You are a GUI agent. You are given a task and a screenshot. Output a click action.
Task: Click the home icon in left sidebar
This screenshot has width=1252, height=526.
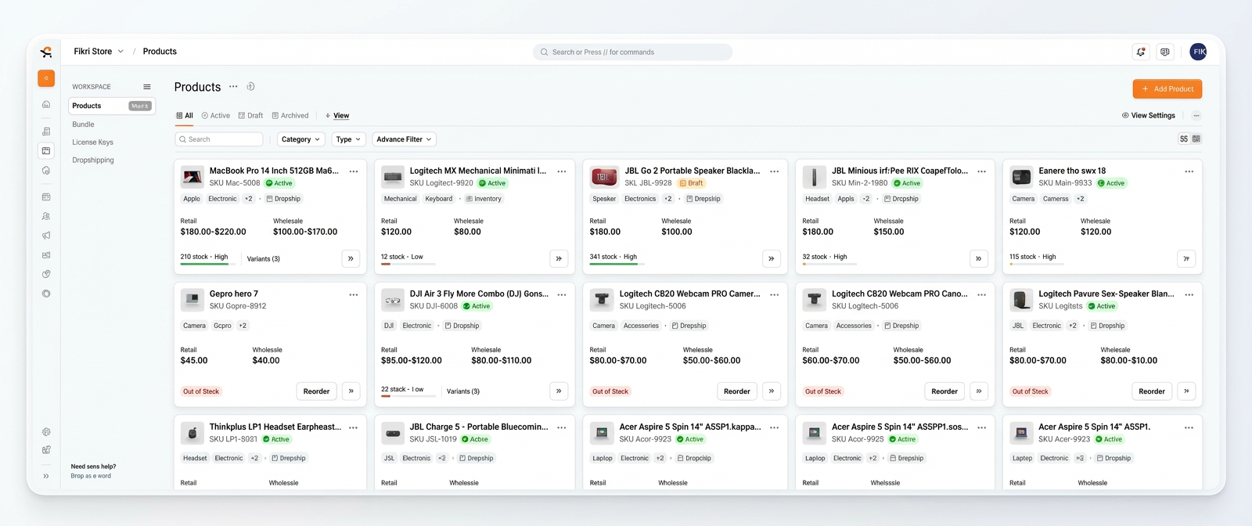point(46,105)
